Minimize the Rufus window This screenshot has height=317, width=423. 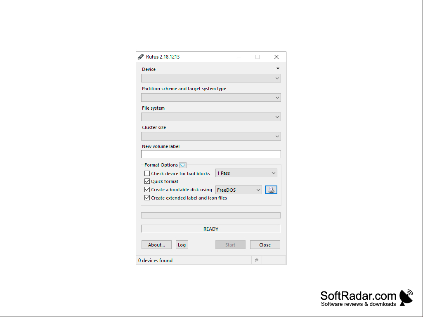pos(239,57)
